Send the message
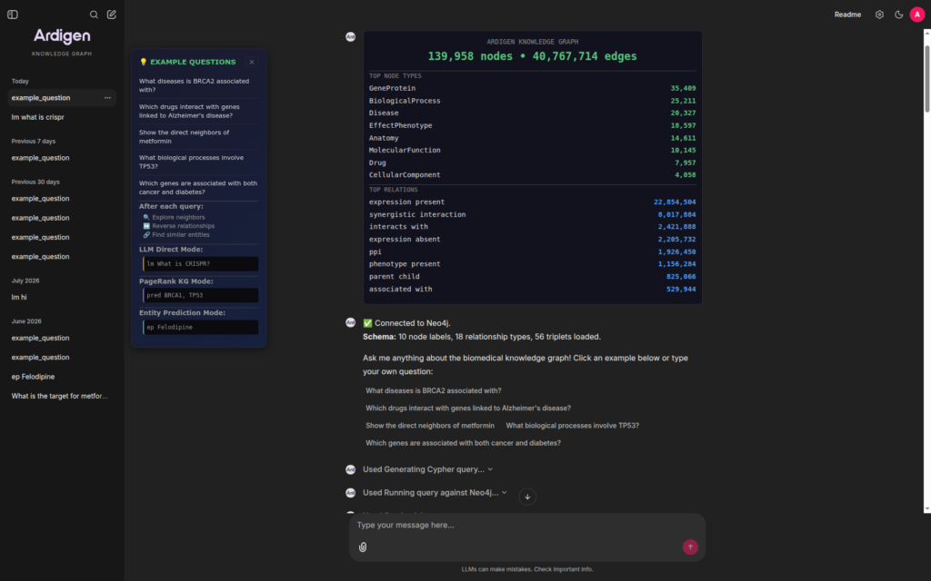 [x=690, y=547]
